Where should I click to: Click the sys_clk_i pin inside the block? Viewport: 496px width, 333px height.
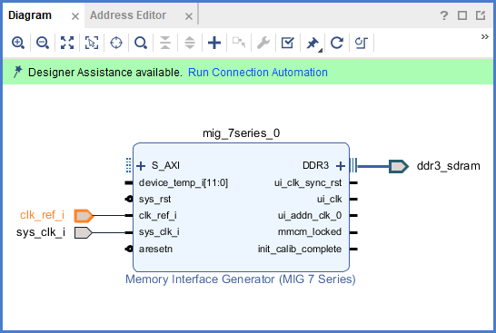point(159,232)
